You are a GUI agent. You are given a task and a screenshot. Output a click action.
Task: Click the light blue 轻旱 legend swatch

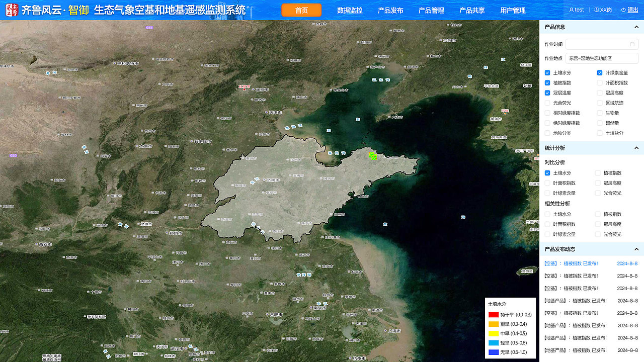click(493, 343)
